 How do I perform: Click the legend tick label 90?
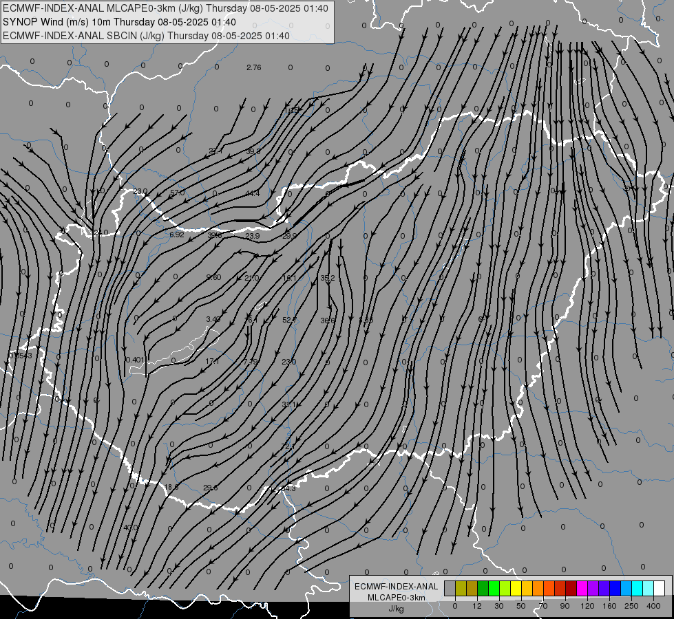coord(565,606)
